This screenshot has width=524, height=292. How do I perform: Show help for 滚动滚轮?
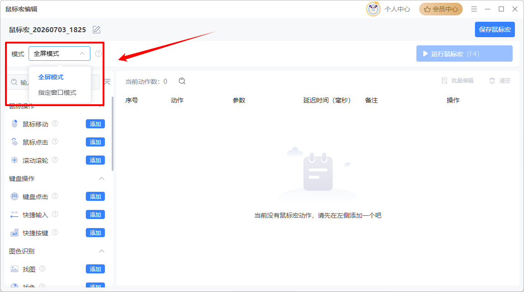[x=55, y=160]
